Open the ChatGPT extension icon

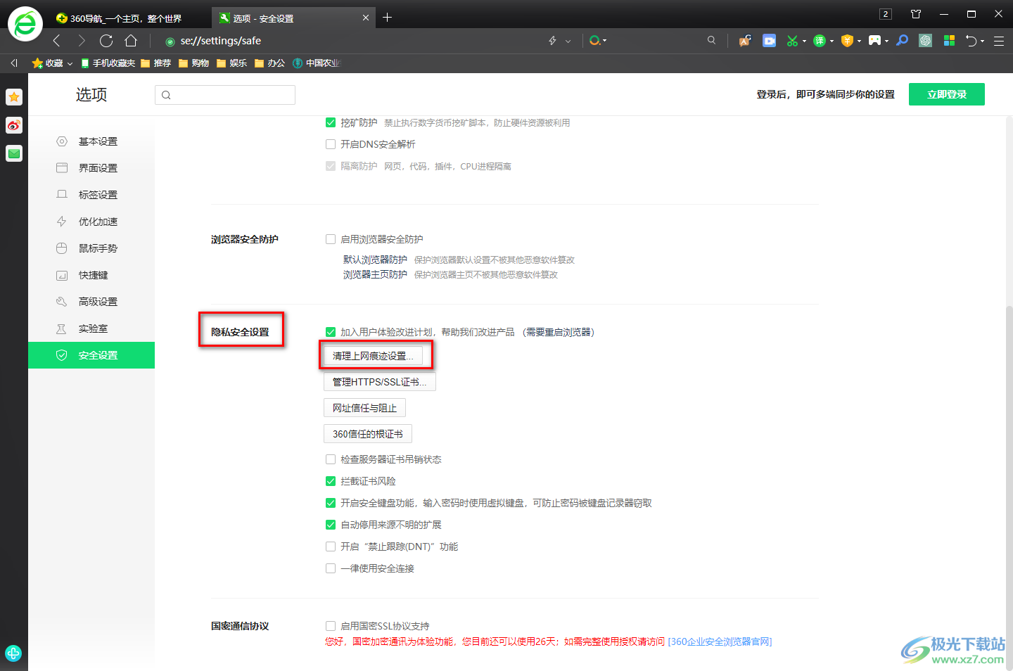(x=926, y=41)
